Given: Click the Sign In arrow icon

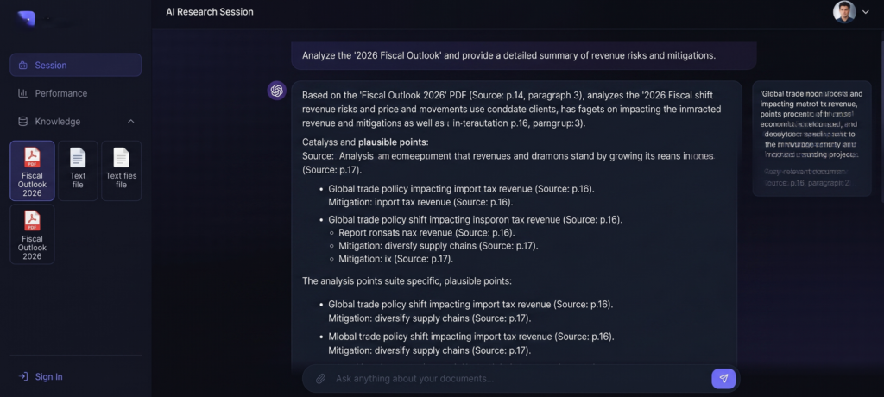Looking at the screenshot, I should click(23, 376).
